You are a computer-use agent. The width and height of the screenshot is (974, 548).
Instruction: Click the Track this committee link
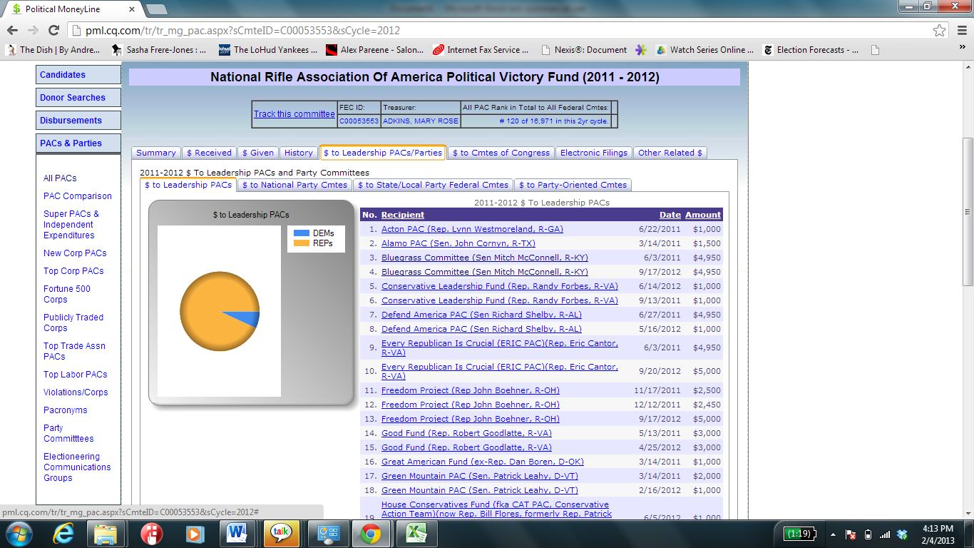[294, 114]
